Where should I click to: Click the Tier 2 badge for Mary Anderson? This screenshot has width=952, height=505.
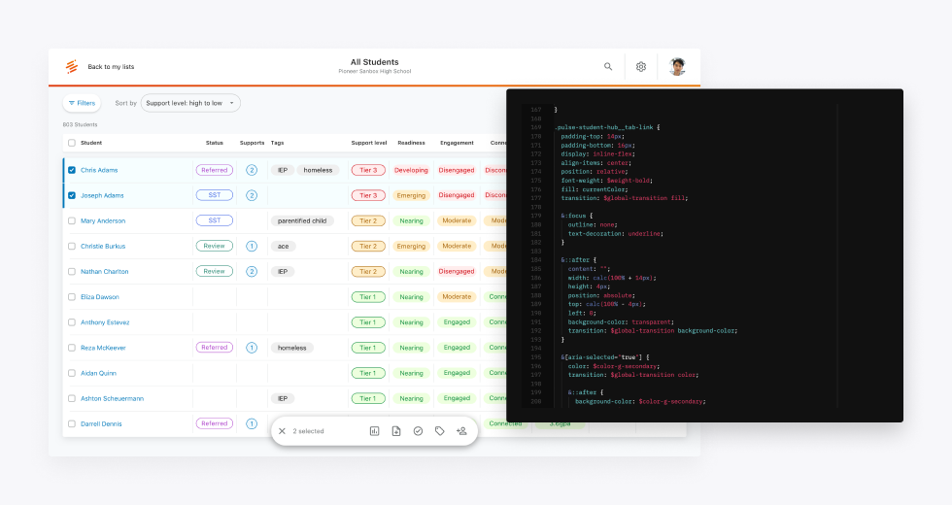click(368, 221)
